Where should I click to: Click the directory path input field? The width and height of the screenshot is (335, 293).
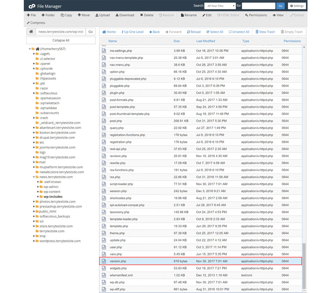click(x=61, y=31)
